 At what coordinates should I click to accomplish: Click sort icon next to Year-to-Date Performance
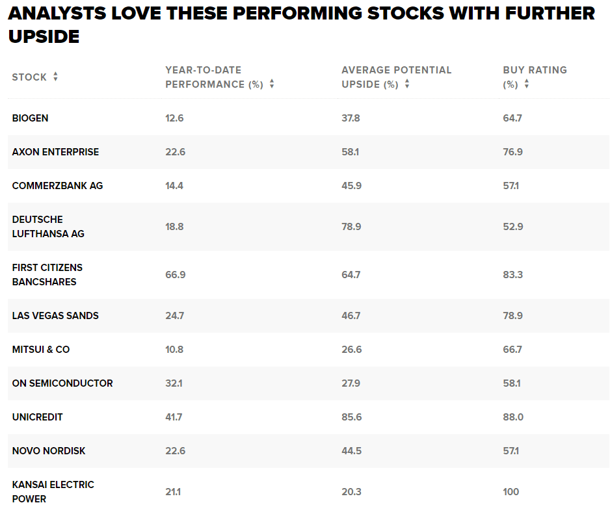(272, 84)
